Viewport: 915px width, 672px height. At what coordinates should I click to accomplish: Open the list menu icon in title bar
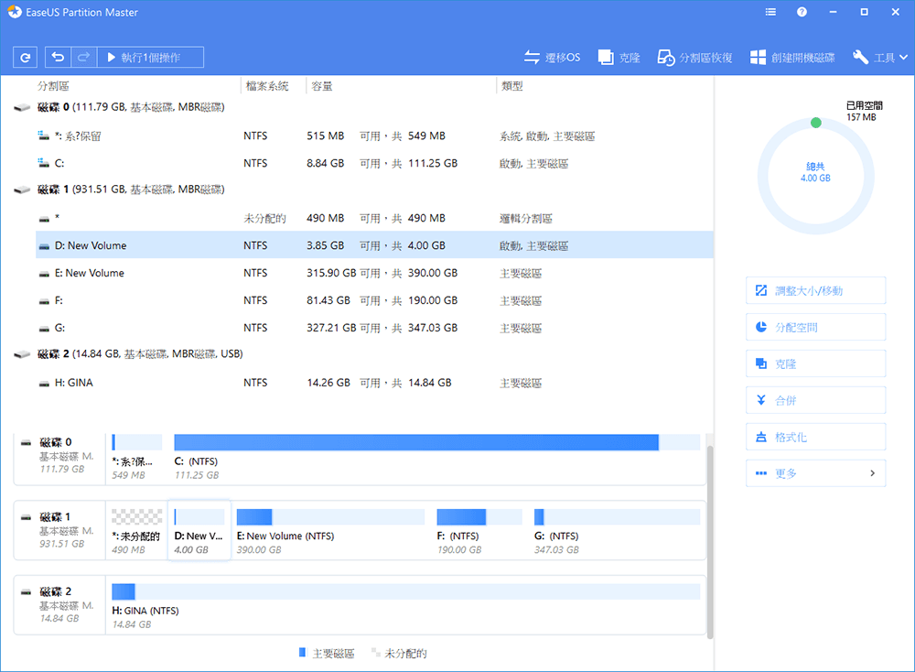[x=770, y=12]
